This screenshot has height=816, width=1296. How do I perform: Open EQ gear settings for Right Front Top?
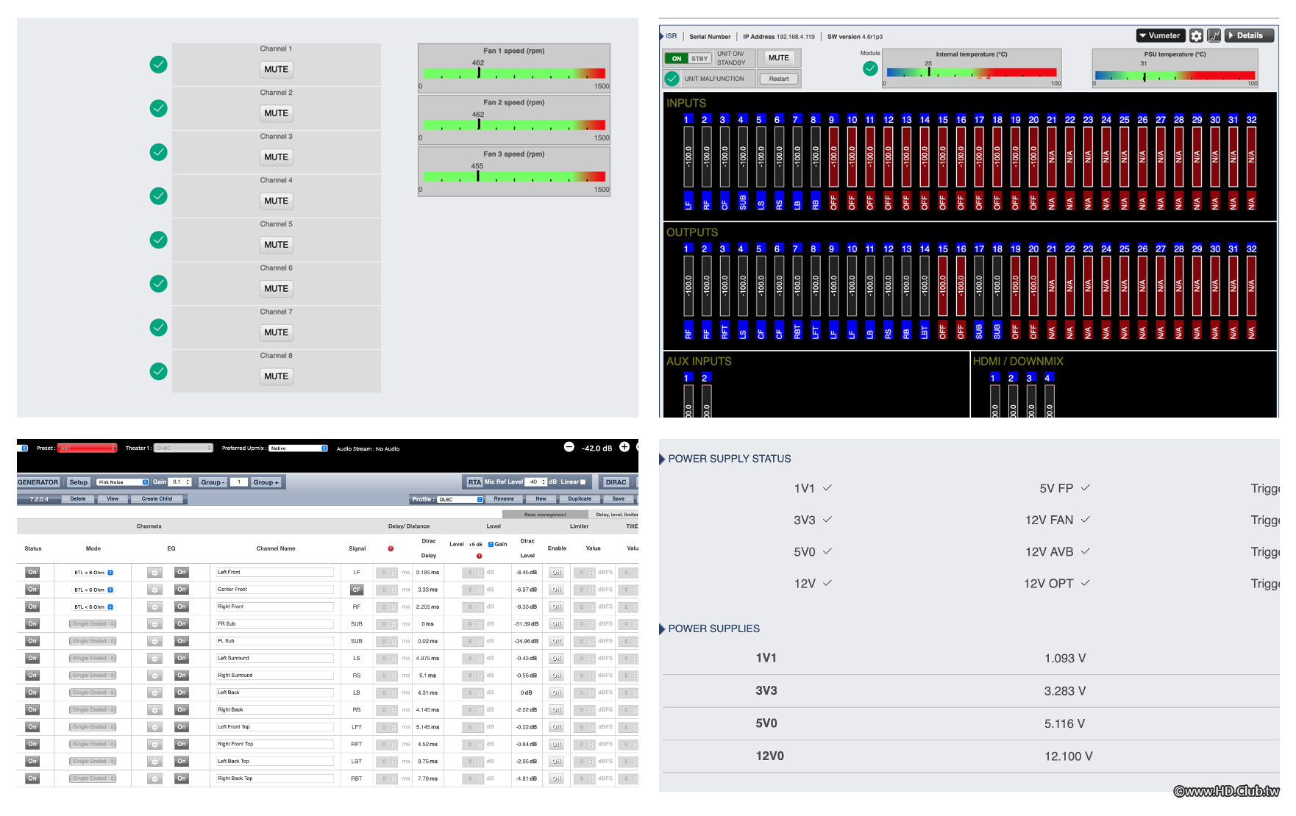tap(154, 744)
